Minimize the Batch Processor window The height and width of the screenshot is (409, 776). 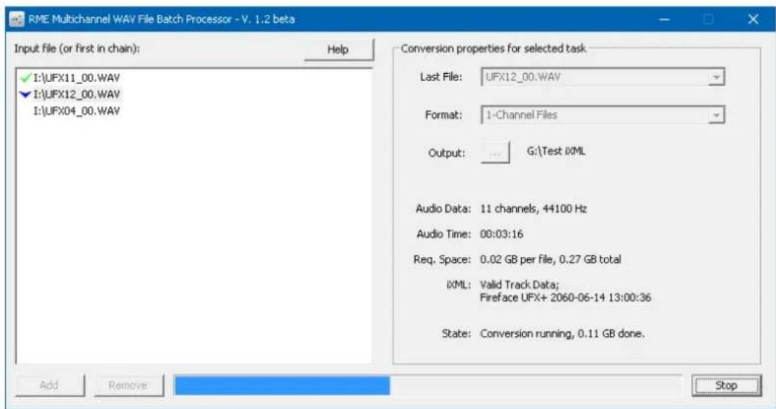[665, 19]
